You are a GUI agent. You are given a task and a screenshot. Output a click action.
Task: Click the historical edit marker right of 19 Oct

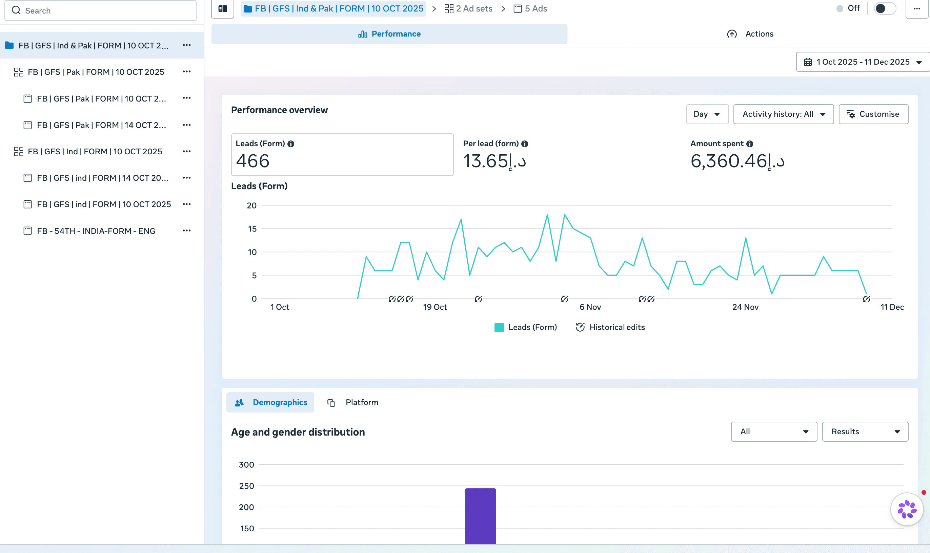[x=479, y=299]
